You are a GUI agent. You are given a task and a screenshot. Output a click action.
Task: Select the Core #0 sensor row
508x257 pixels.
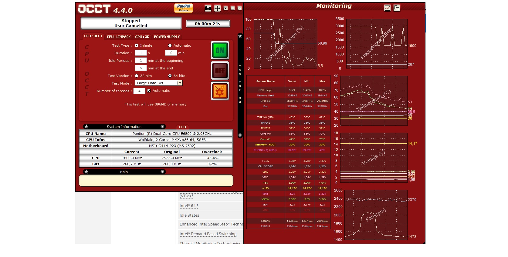[288, 134]
